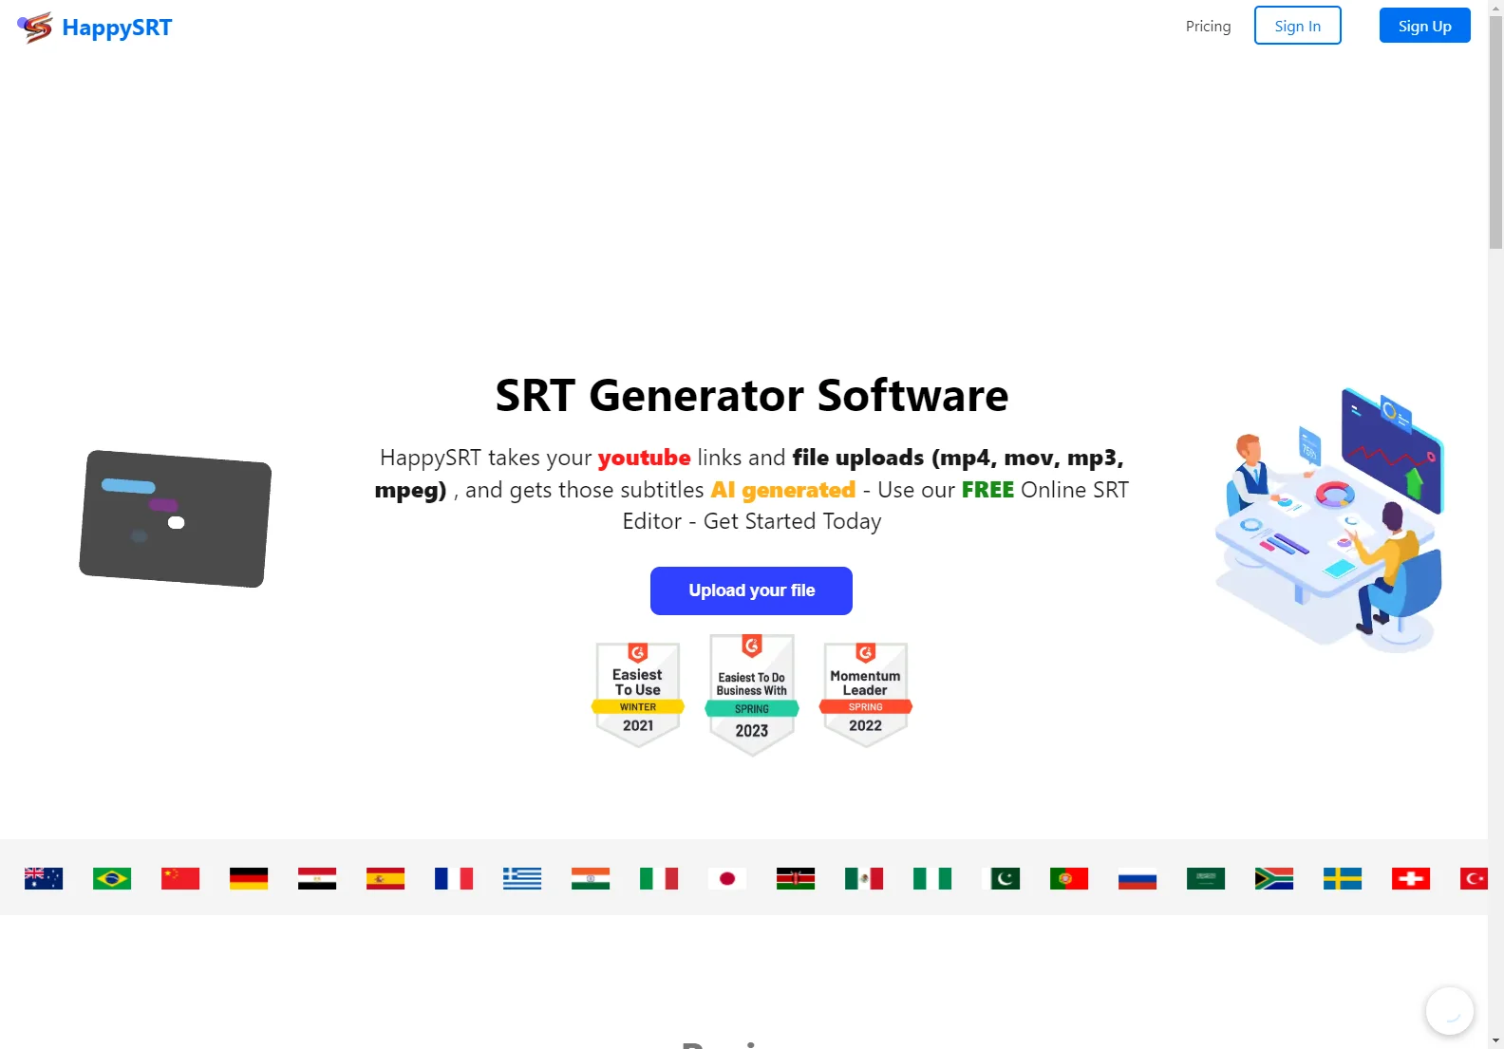Click the Sign Up button
Viewport: 1504px width, 1049px height.
1424,26
